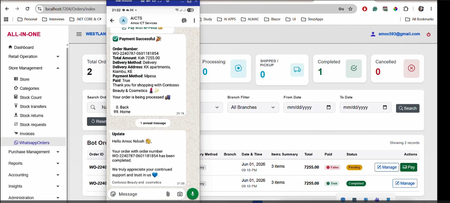The width and height of the screenshot is (450, 203).
Task: Expand Insights menu
Action: [x=34, y=186]
